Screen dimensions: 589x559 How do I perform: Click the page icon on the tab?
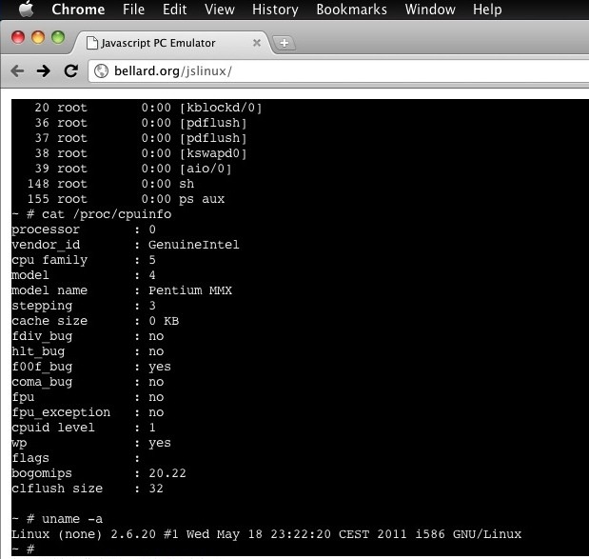coord(92,43)
